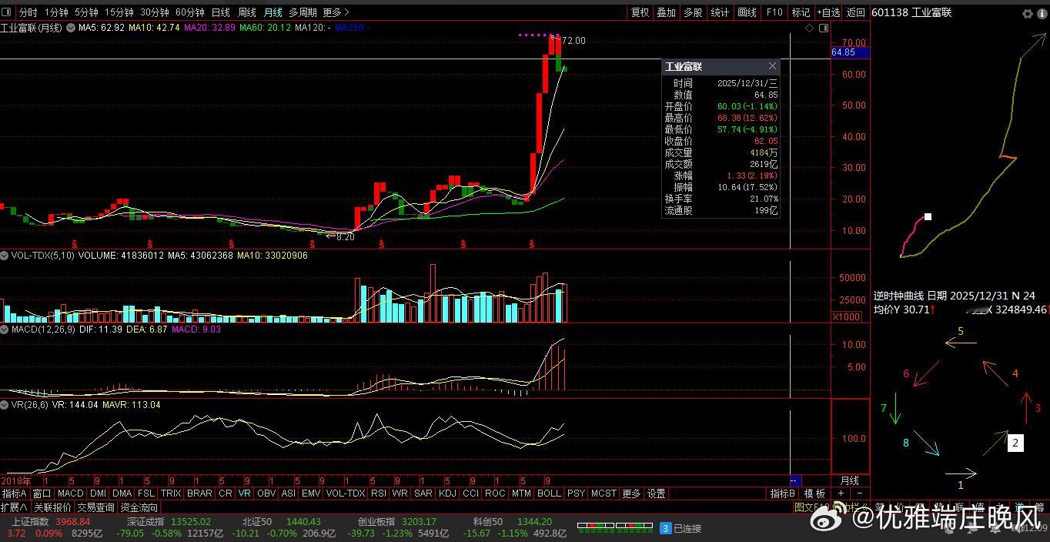1050x542 pixels.
Task: Click the minus zoom button
Action: click(860, 493)
